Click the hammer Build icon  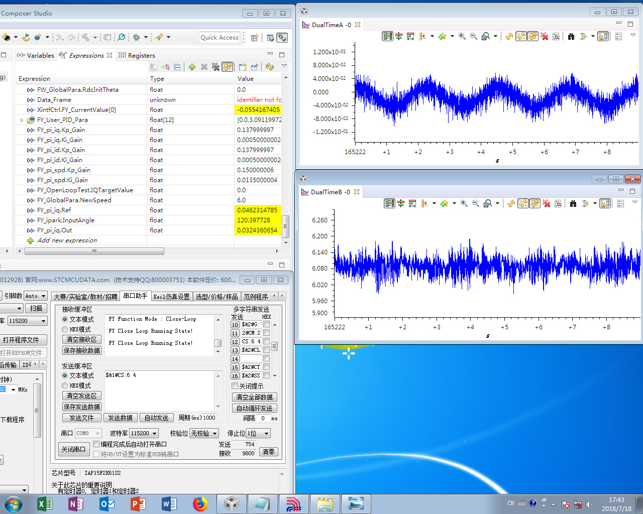[85, 37]
